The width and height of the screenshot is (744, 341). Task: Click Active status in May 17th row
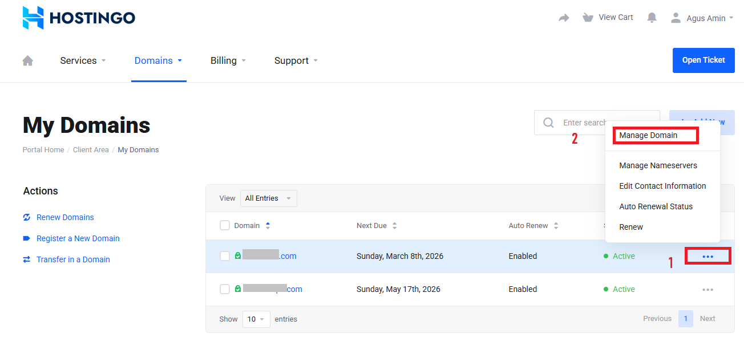620,289
